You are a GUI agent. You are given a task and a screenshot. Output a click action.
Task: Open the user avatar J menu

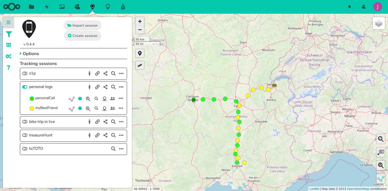(x=377, y=6)
